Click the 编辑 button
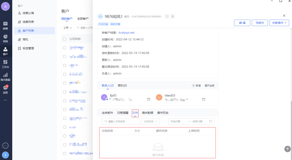Viewport: 292px width, 160px height. pos(242,23)
